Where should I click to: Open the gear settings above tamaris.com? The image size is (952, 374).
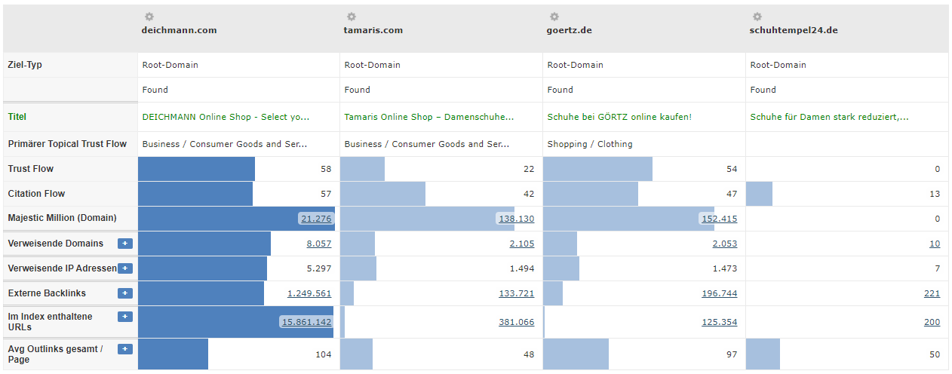352,17
